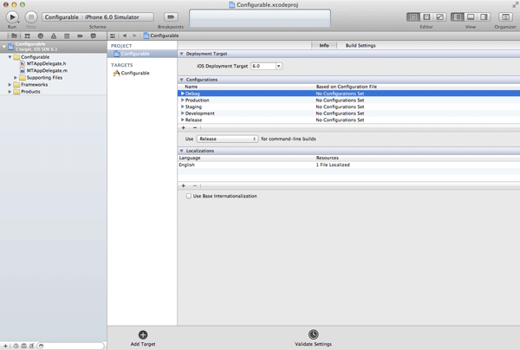Expand the Debug configuration row
The height and width of the screenshot is (350, 520).
tap(182, 94)
